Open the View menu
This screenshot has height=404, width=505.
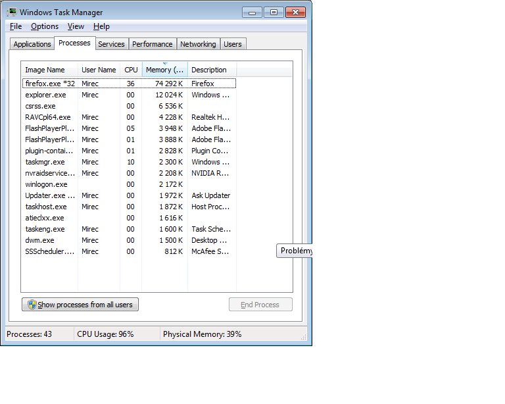[x=76, y=26]
